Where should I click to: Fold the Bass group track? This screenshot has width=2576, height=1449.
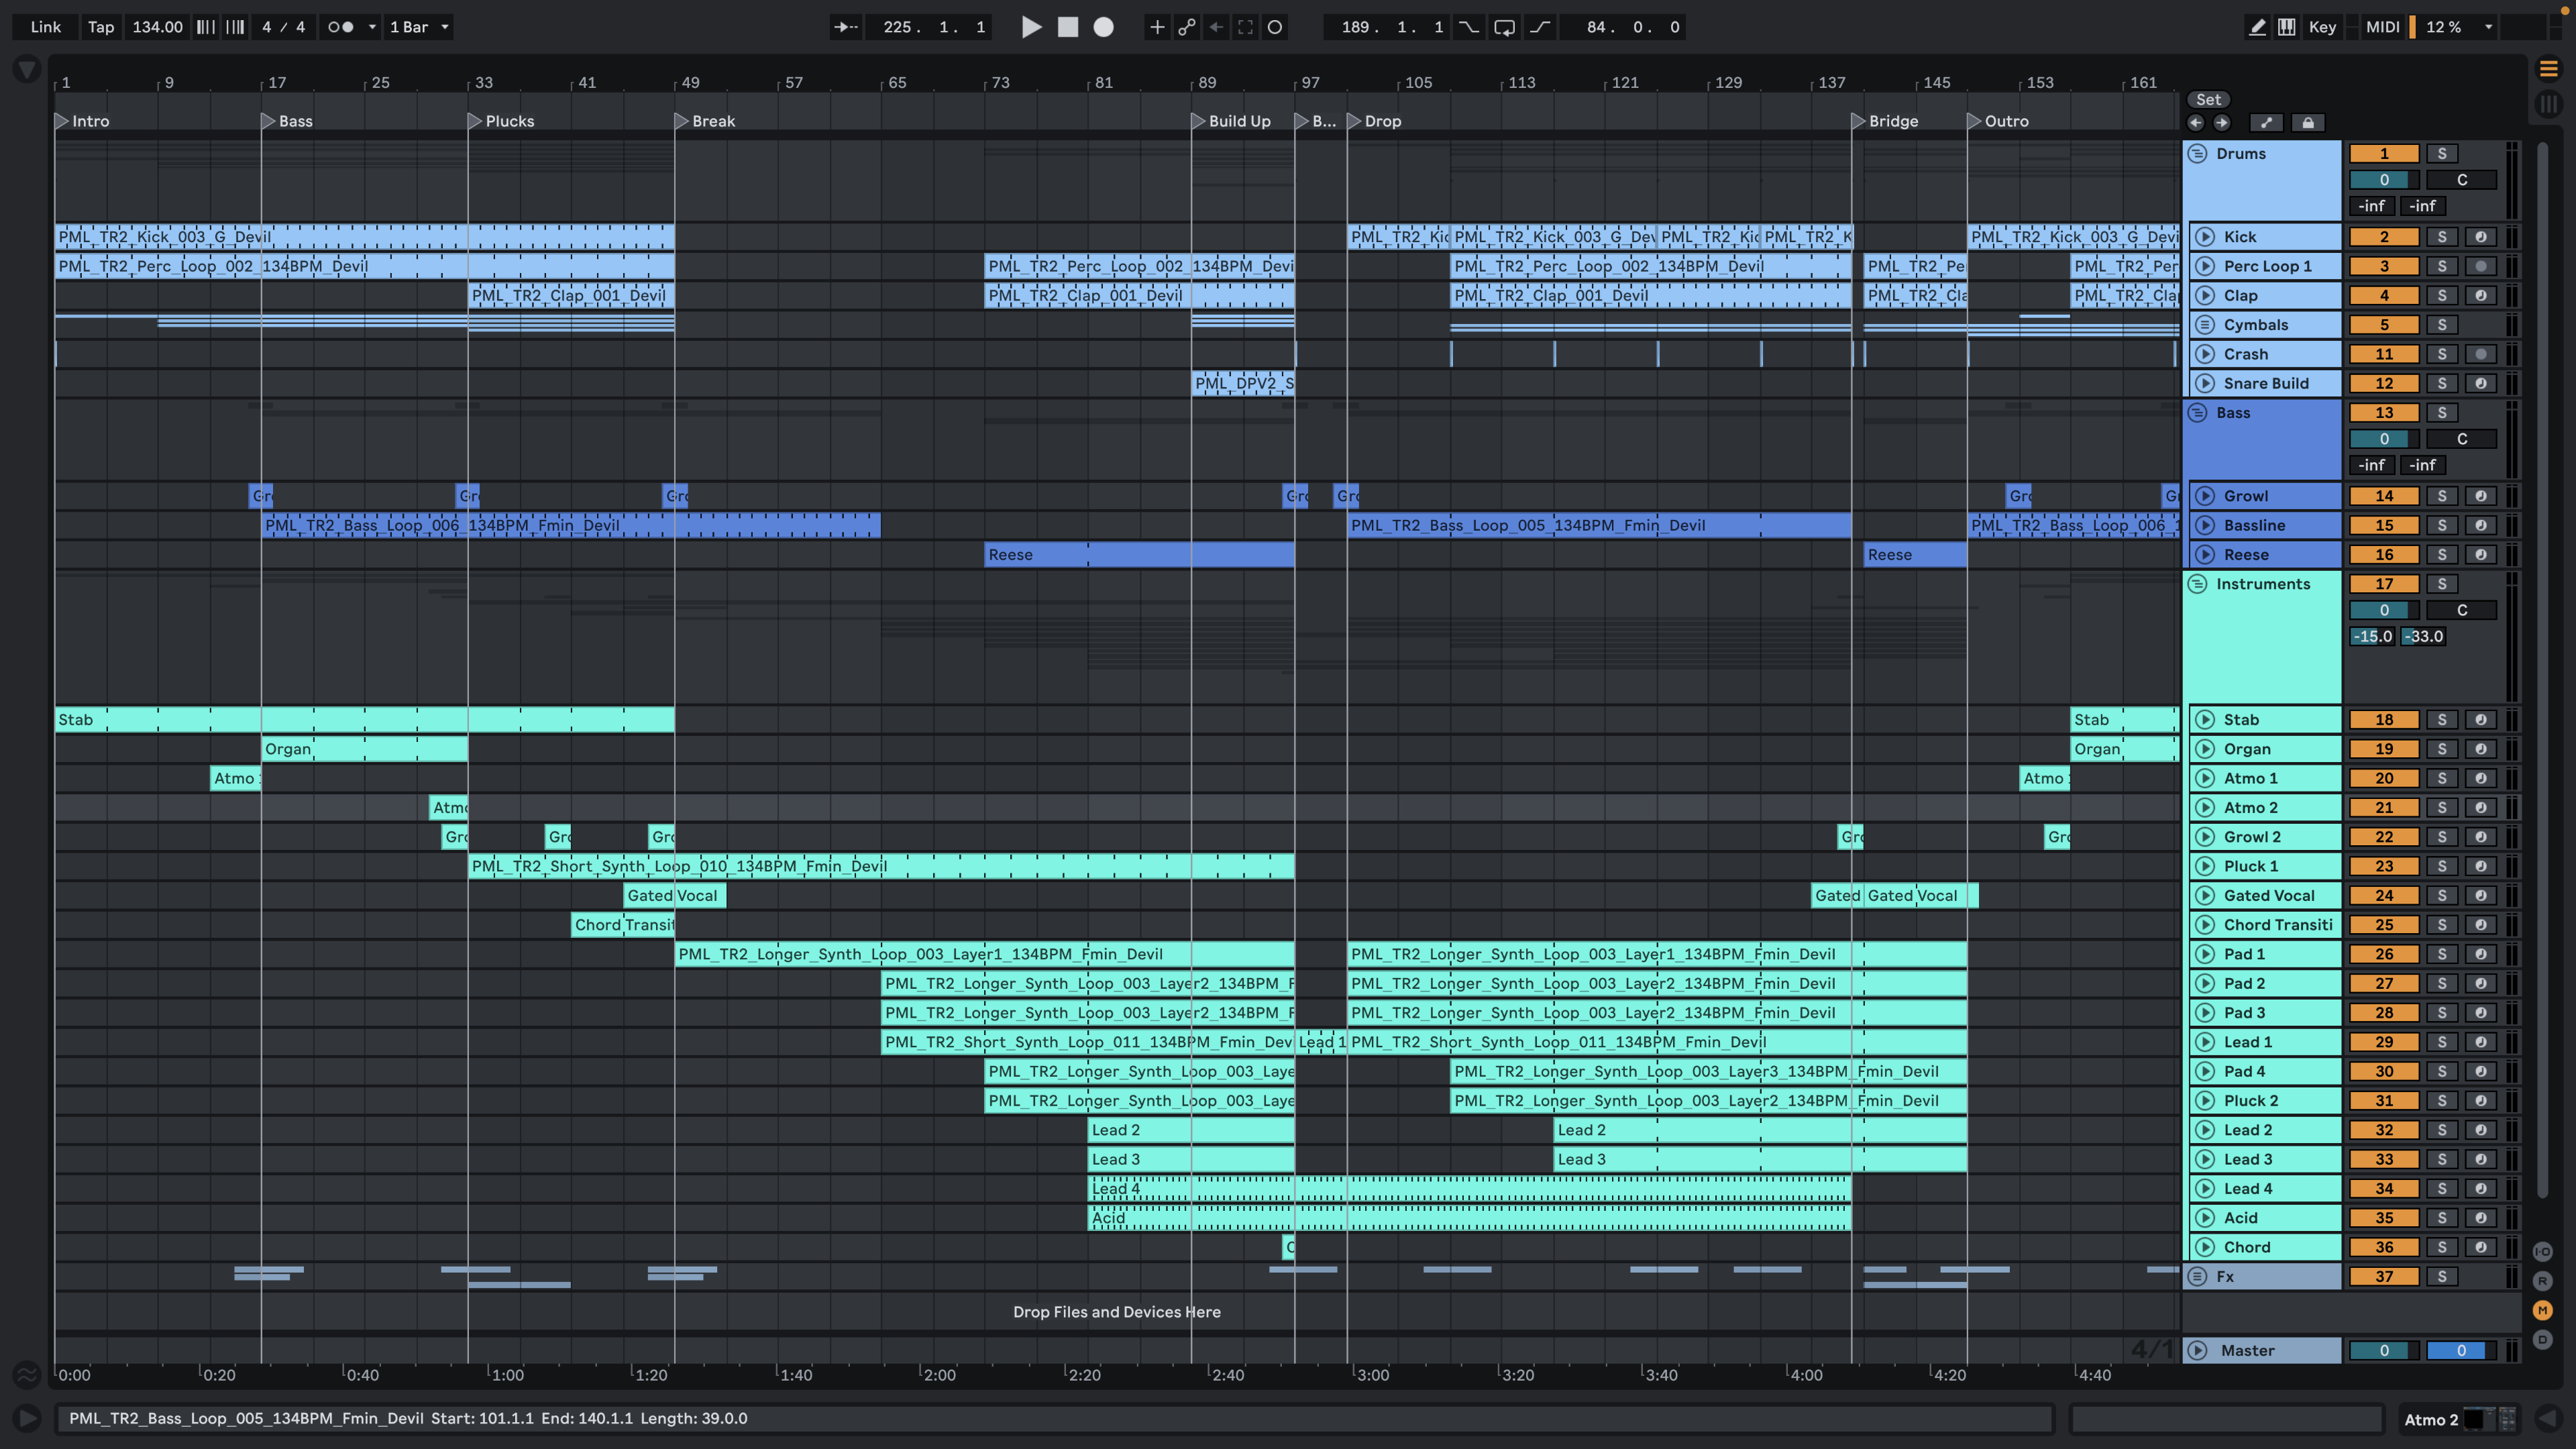coord(2197,413)
